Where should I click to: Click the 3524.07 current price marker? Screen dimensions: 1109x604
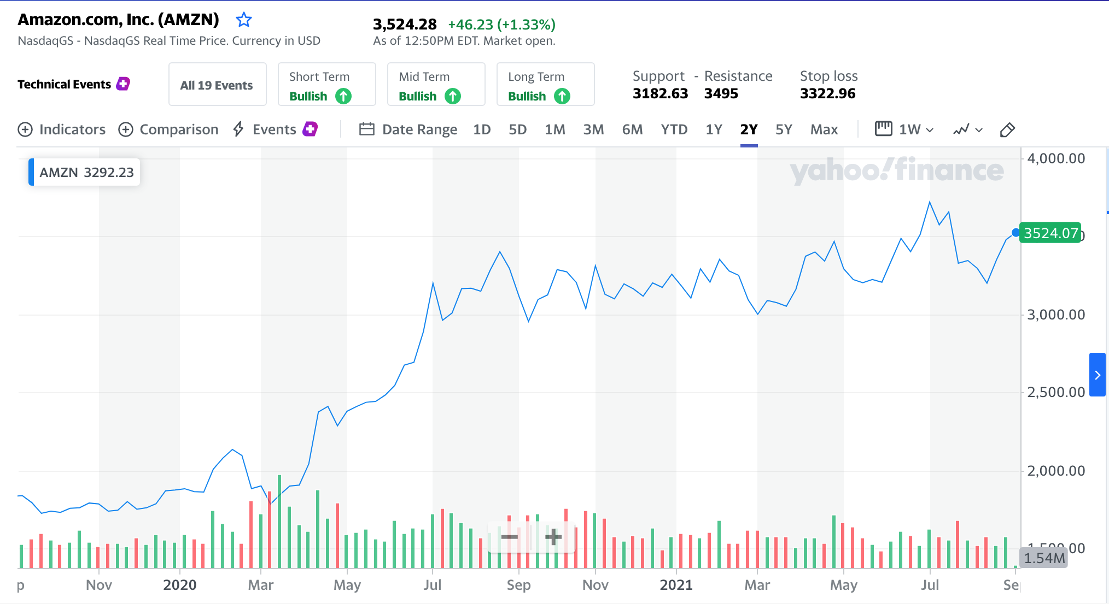[x=1050, y=233]
